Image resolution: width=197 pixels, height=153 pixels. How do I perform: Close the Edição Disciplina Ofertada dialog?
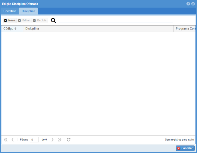point(193,4)
